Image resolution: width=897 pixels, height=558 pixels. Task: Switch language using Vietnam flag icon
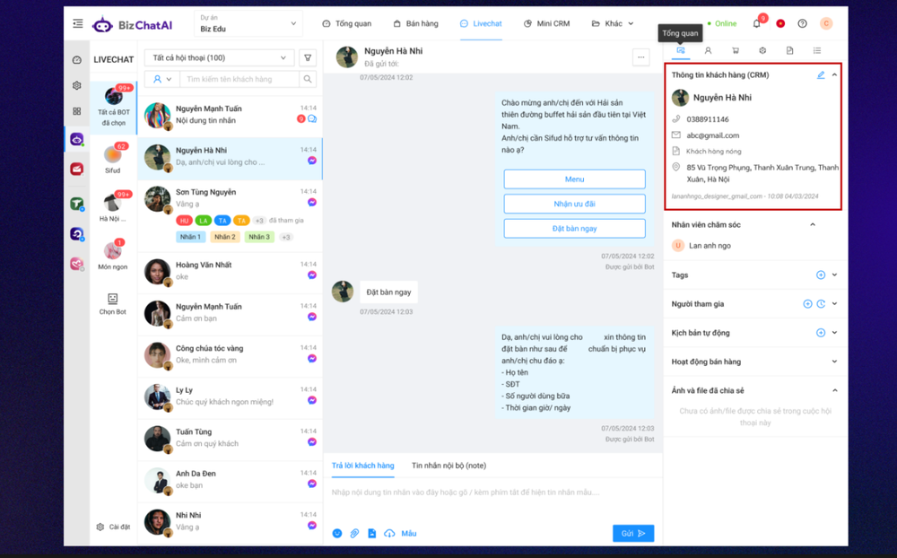click(780, 24)
